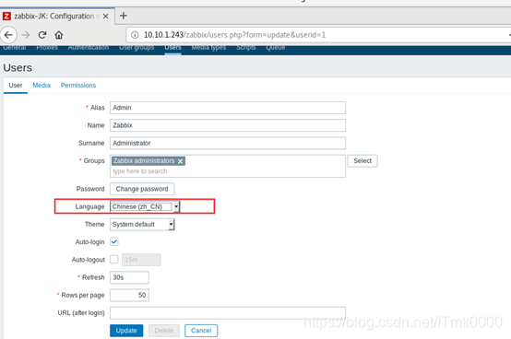Click the browser back arrow

(8, 35)
